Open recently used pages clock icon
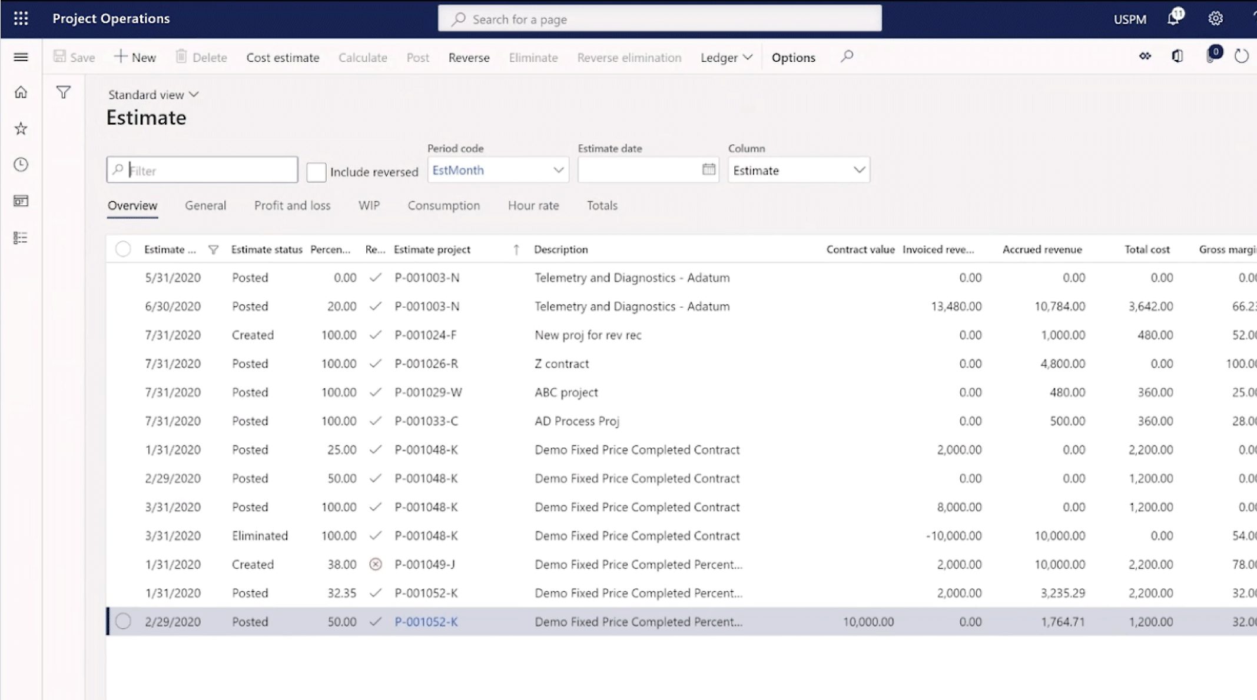This screenshot has width=1257, height=700. coord(21,165)
